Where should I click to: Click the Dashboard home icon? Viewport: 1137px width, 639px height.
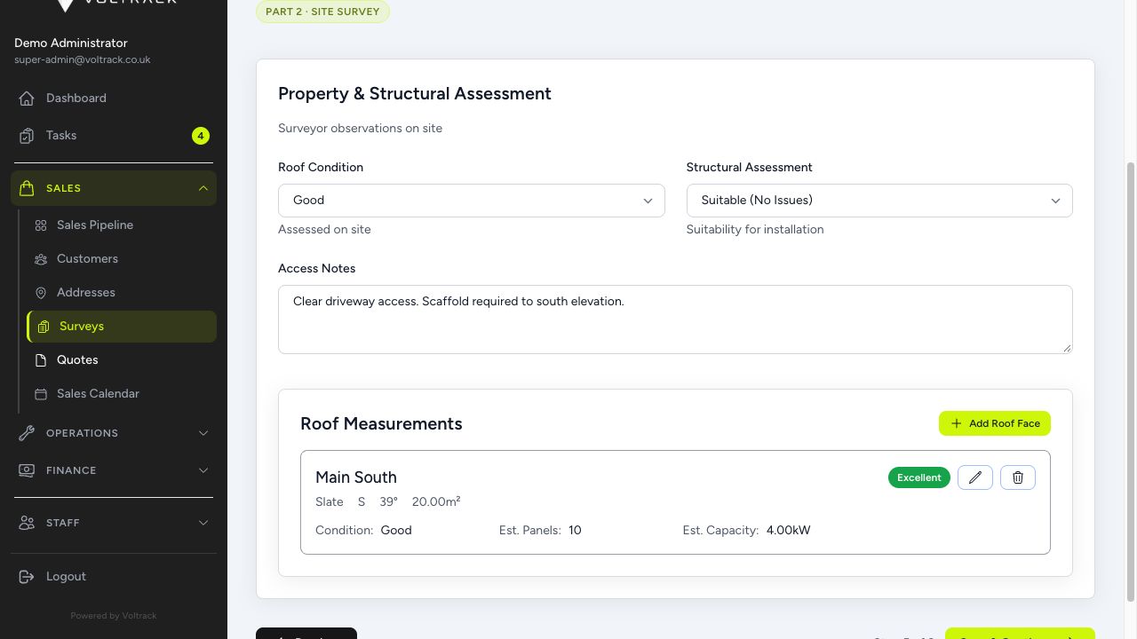[x=27, y=99]
